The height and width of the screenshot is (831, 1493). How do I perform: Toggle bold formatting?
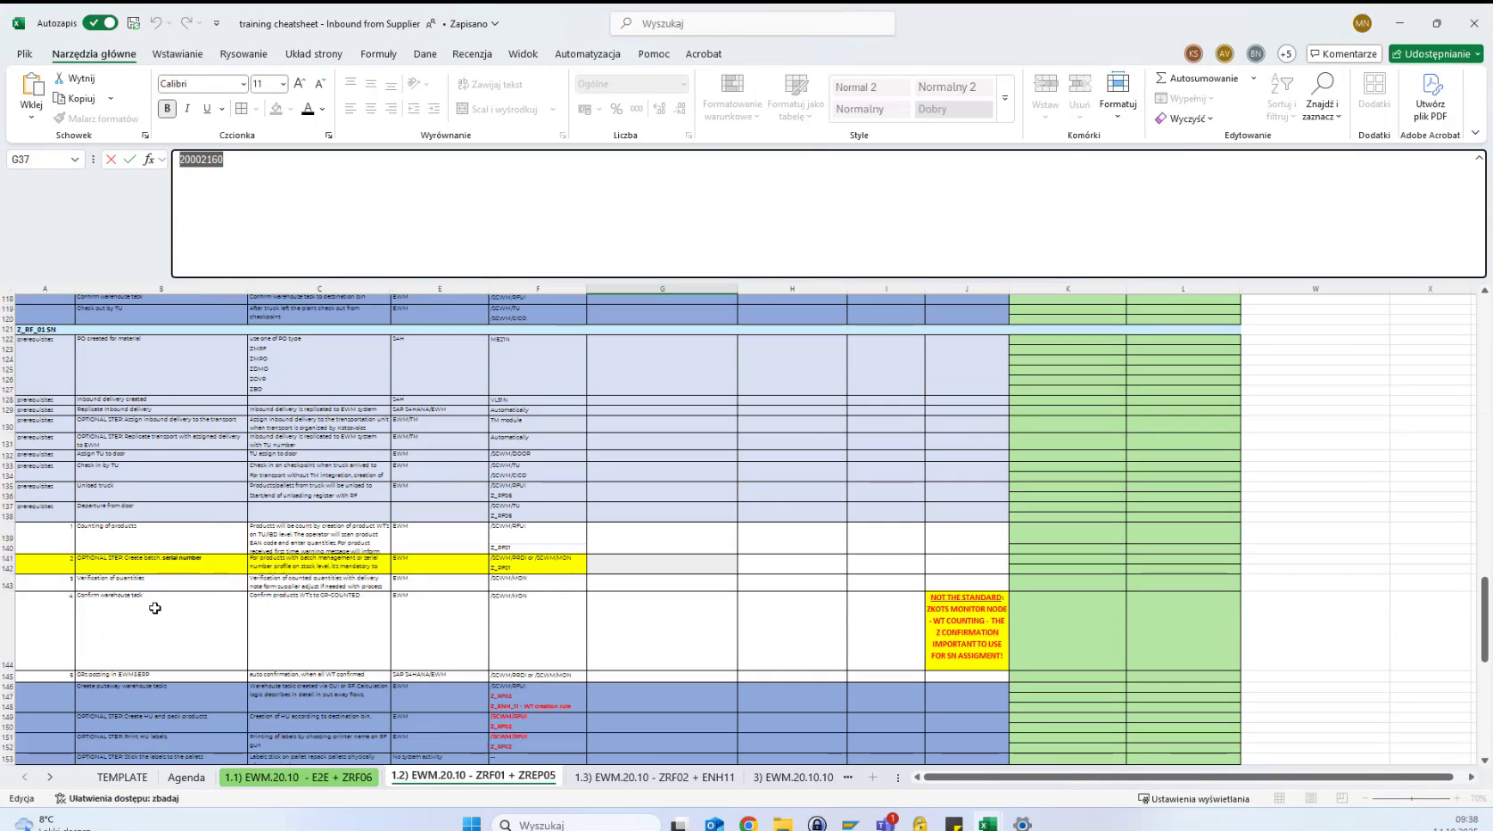click(166, 108)
